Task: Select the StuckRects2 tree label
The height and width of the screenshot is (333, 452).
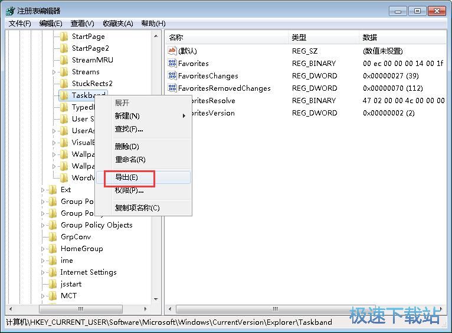Action: pyautogui.click(x=92, y=84)
